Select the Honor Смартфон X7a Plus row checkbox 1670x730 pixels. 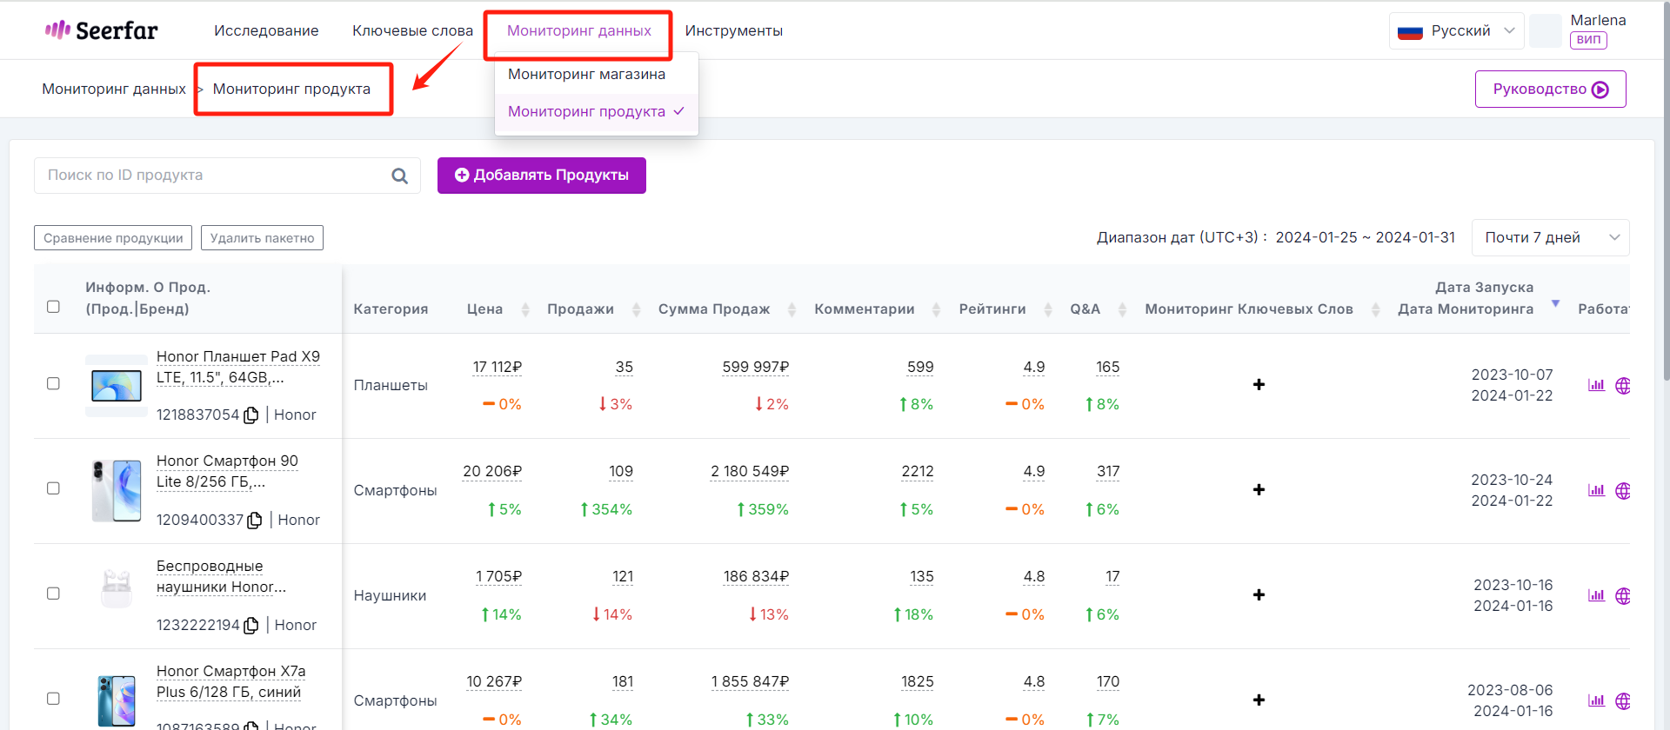(53, 699)
